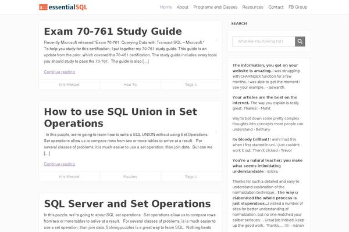Click testimonial 'You're a natural teacher'

tap(268, 166)
